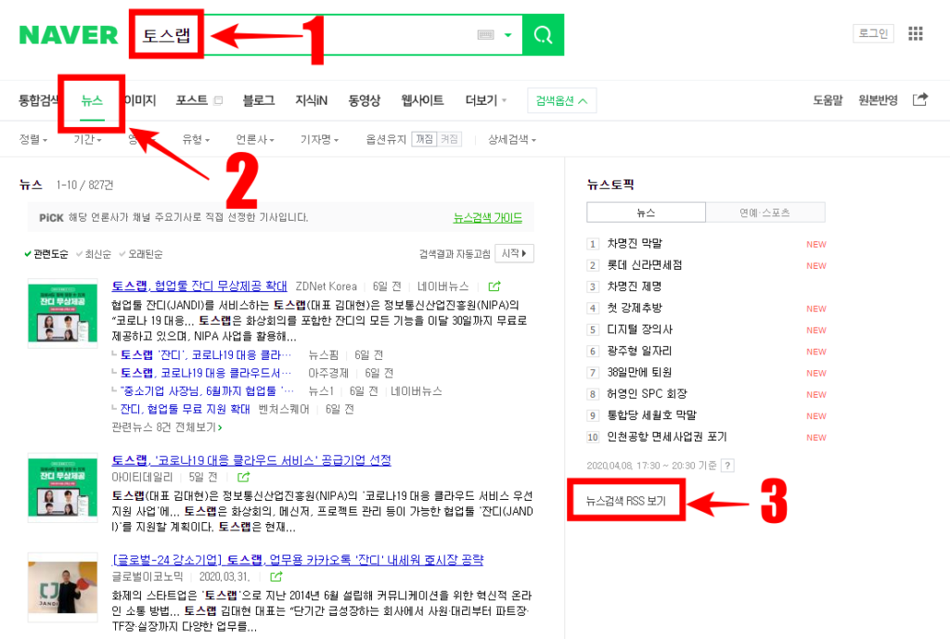Select 최신순 sort option
The height and width of the screenshot is (639, 950).
pyautogui.click(x=94, y=254)
